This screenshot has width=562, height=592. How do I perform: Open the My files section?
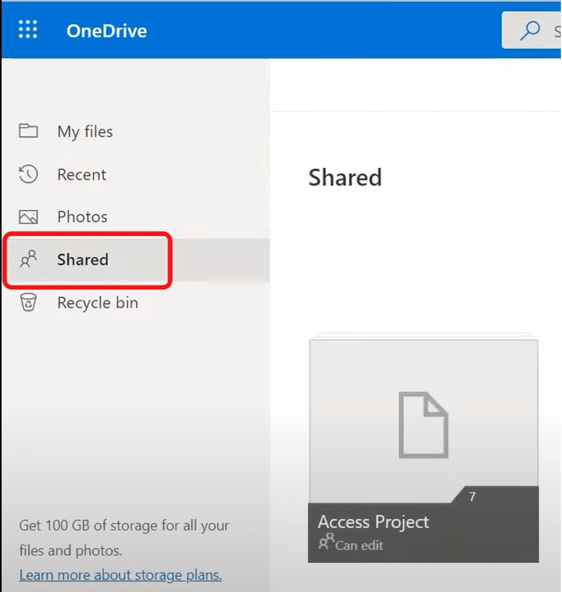pos(85,132)
